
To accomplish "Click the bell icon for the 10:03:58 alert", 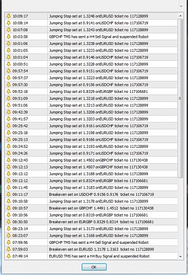I will pyautogui.click(x=8, y=37).
